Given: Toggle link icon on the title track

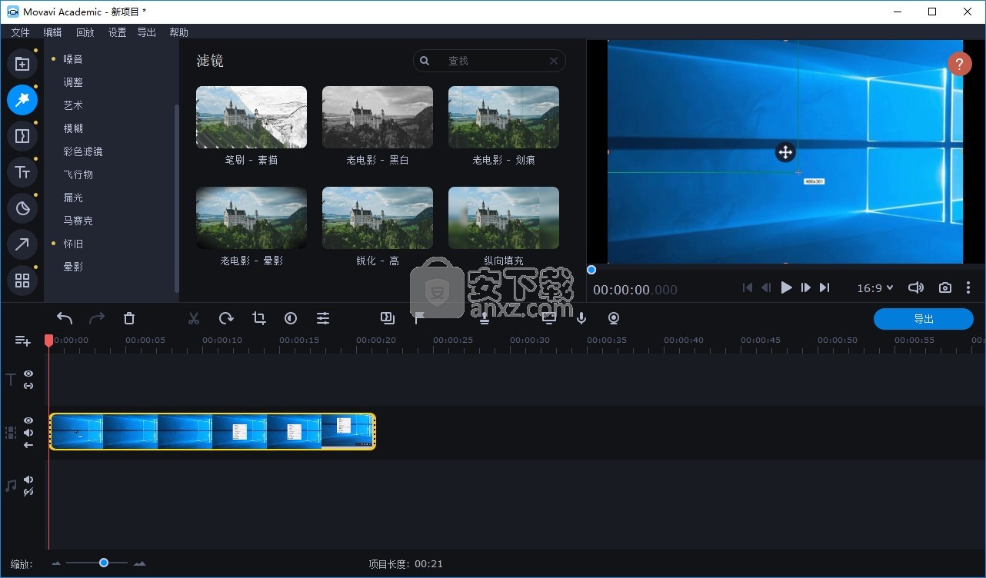Looking at the screenshot, I should pos(28,386).
